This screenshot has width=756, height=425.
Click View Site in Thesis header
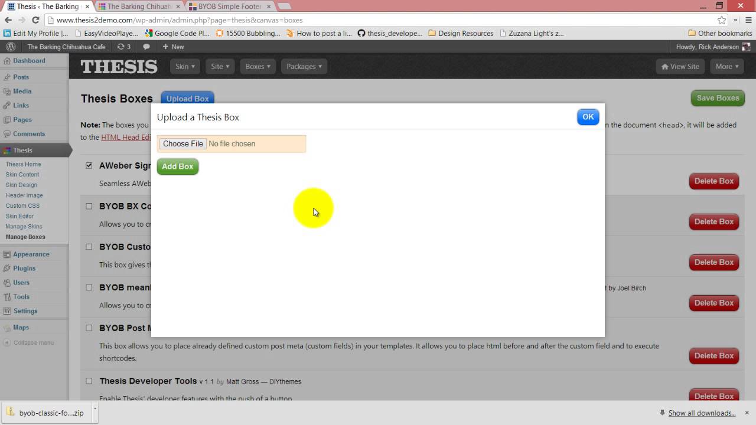(x=680, y=67)
